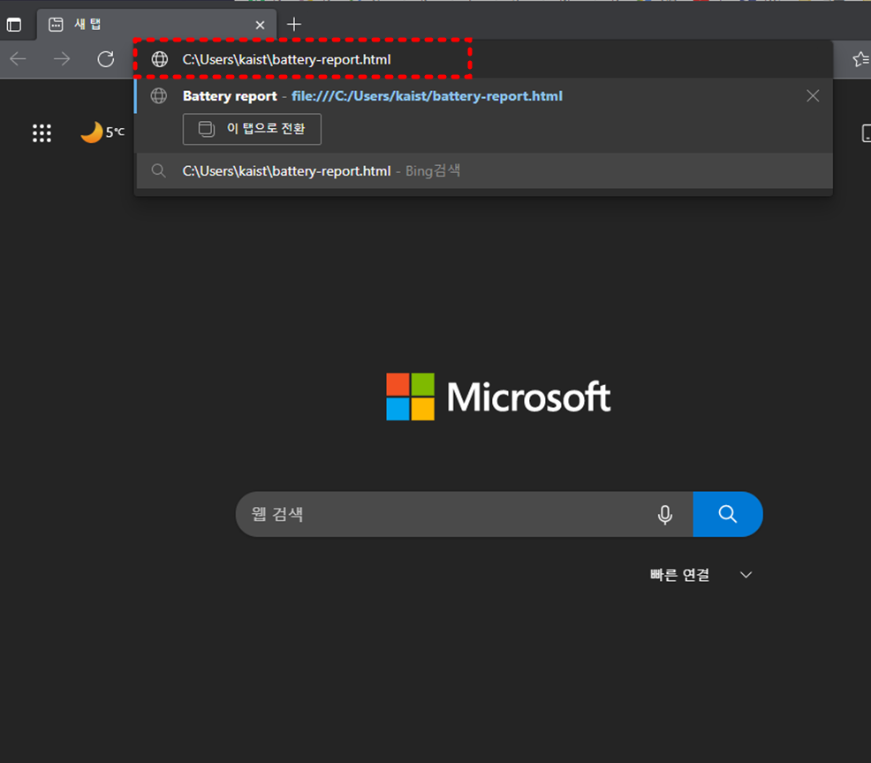
Task: Open the tab actions menu icon
Action: pyautogui.click(x=14, y=25)
